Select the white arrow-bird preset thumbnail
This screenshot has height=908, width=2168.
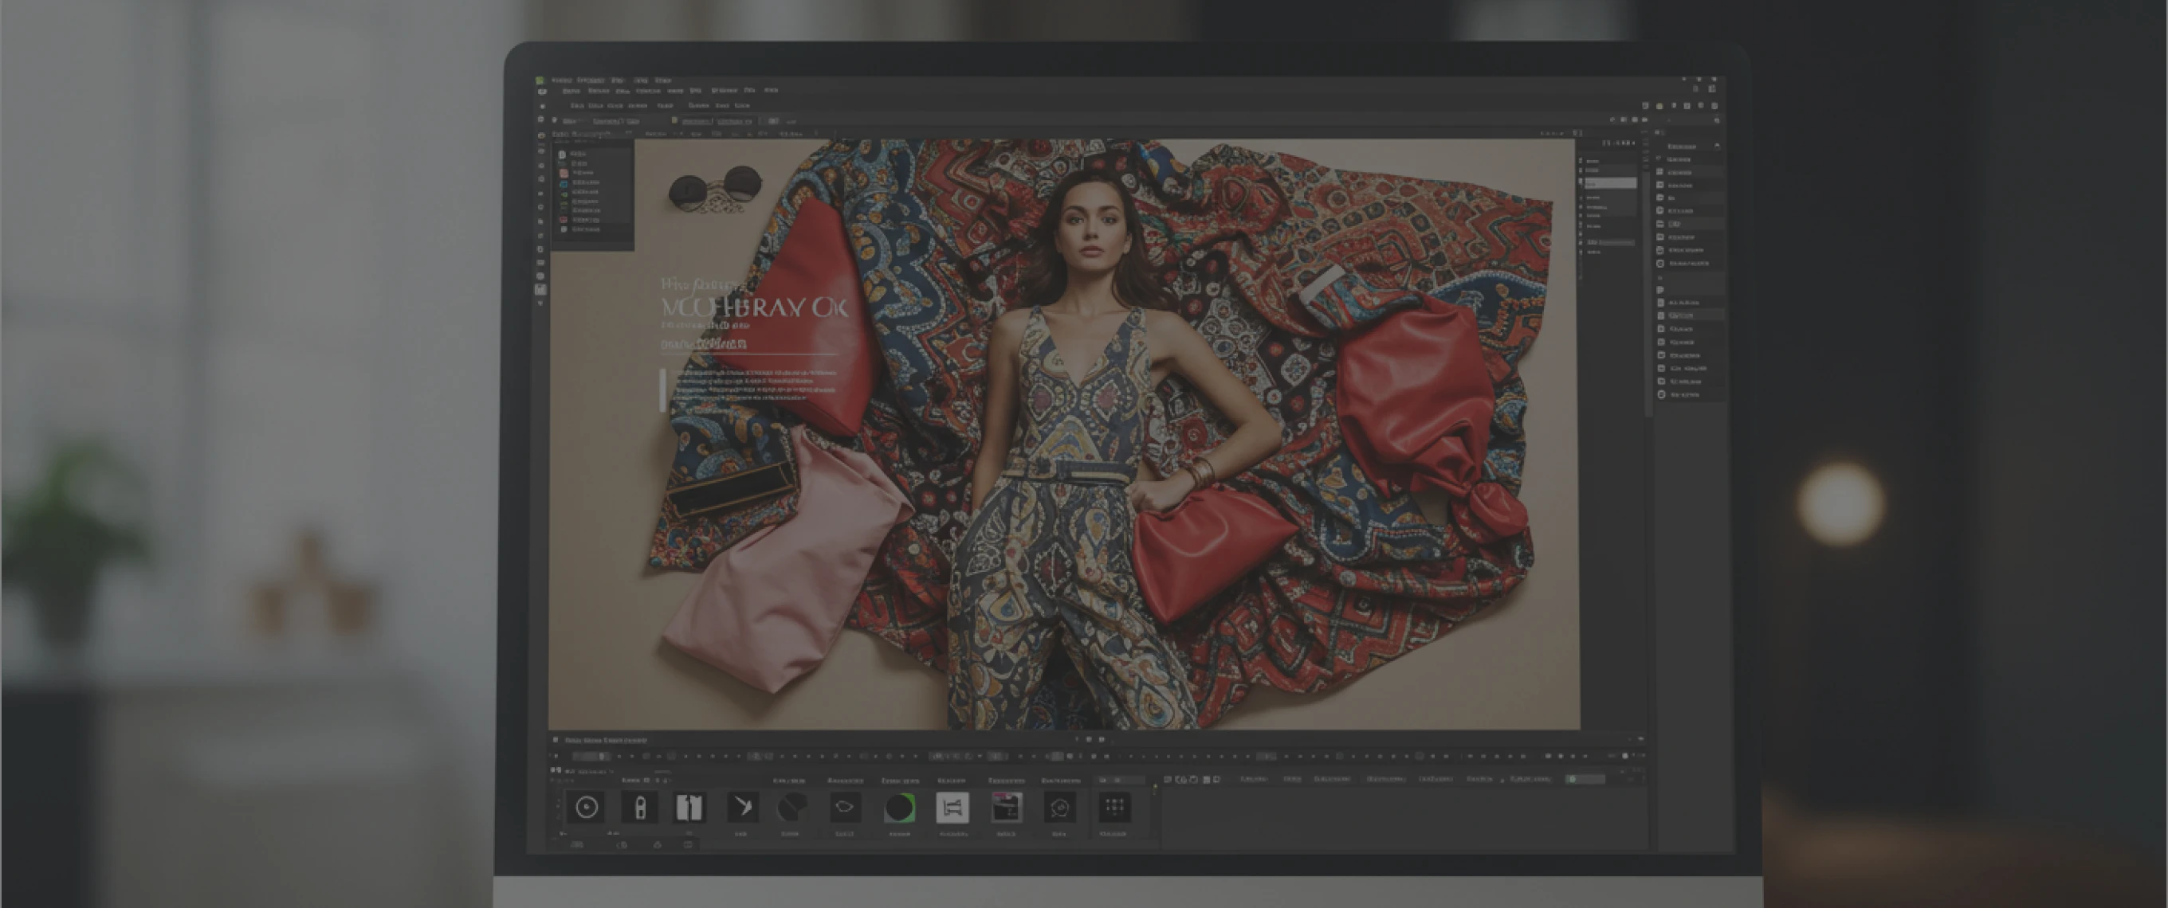pyautogui.click(x=742, y=808)
